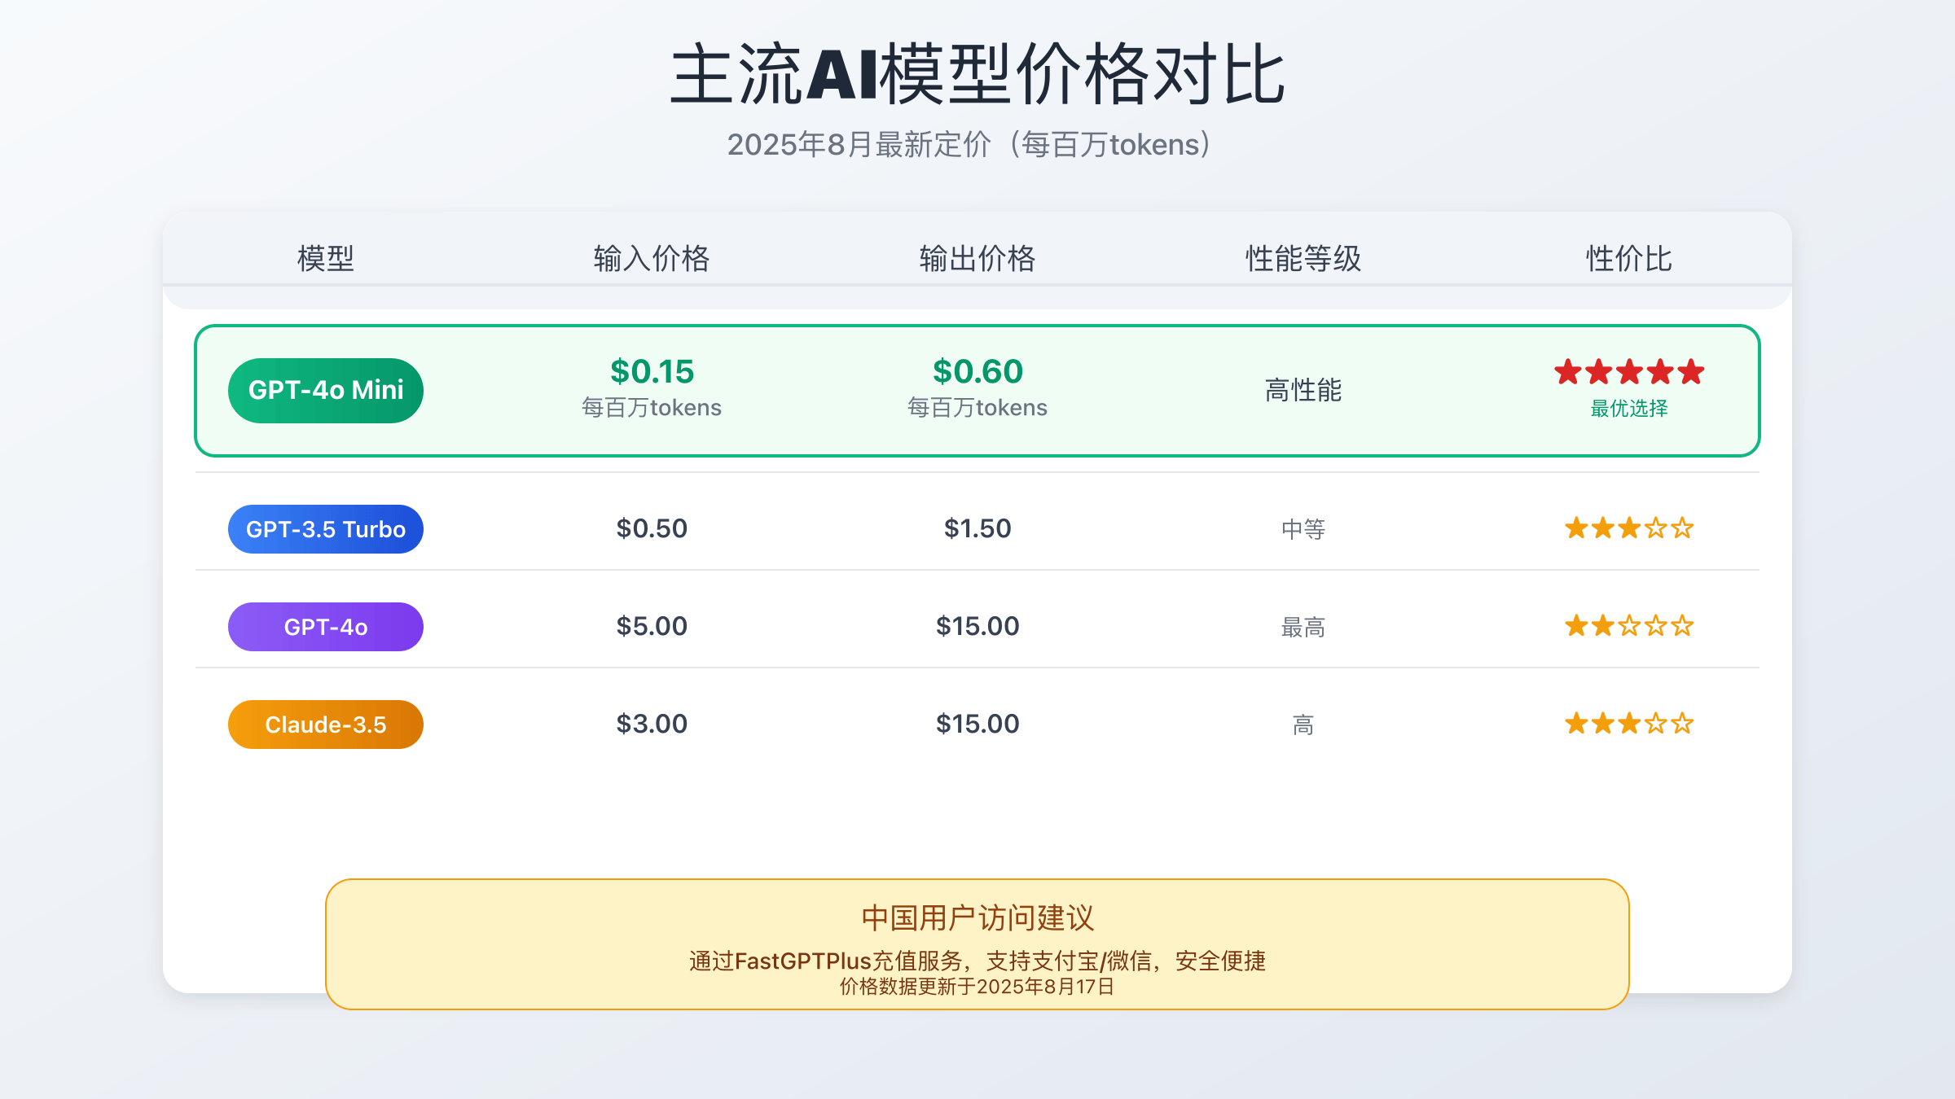Click the 输出价格 column header

tap(977, 259)
